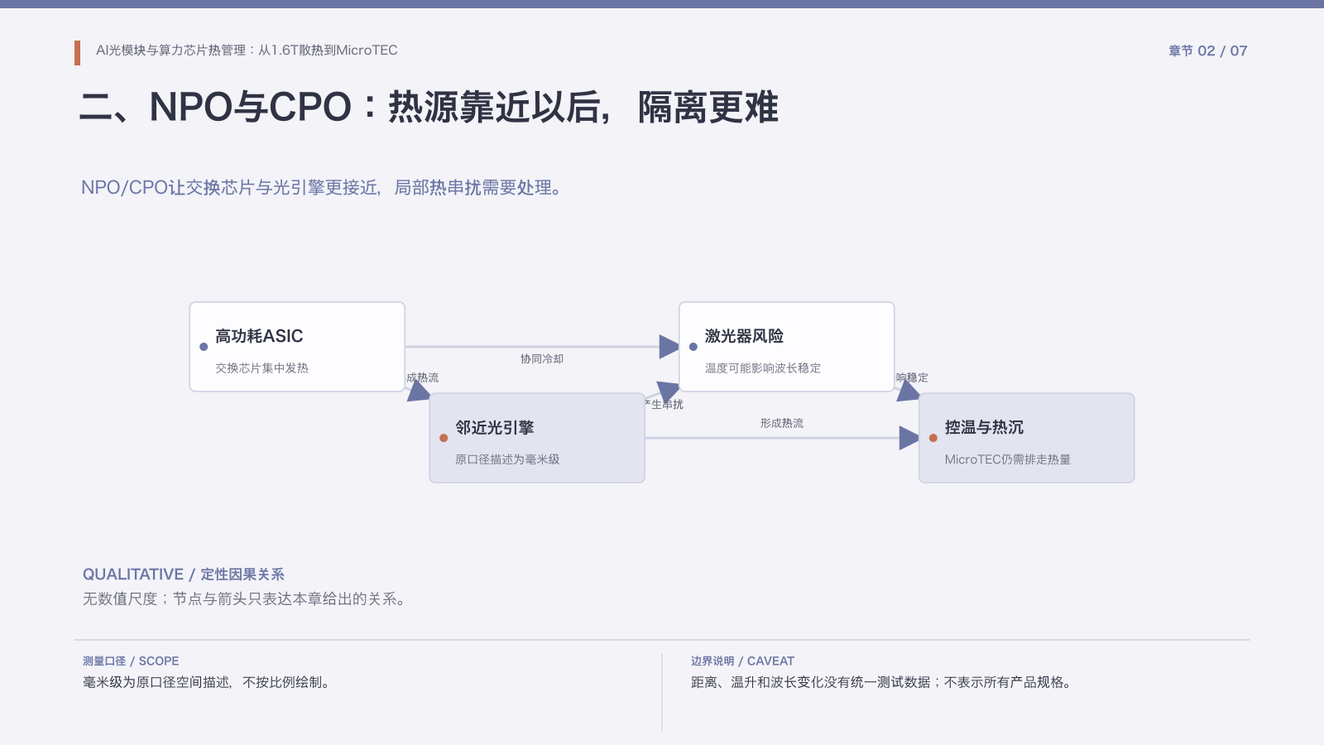Click the text "毫米级为原口径空间描述，不按比例绘制。"
This screenshot has height=745, width=1324.
pos(209,682)
